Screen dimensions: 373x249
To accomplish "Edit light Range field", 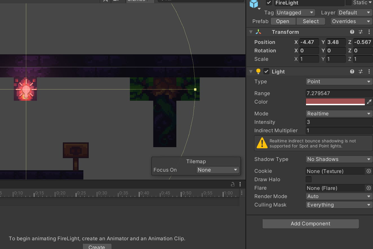I will click(339, 93).
